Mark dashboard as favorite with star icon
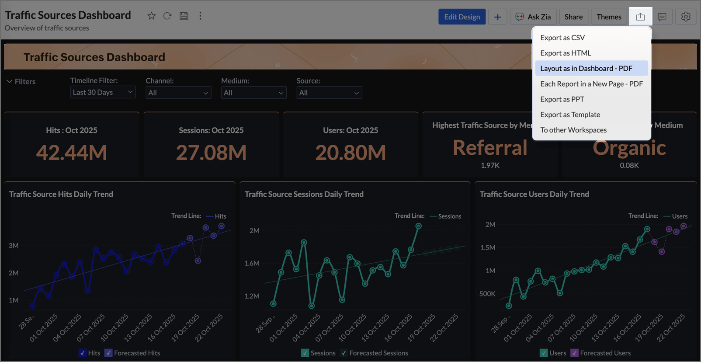The height and width of the screenshot is (362, 701). click(x=151, y=16)
